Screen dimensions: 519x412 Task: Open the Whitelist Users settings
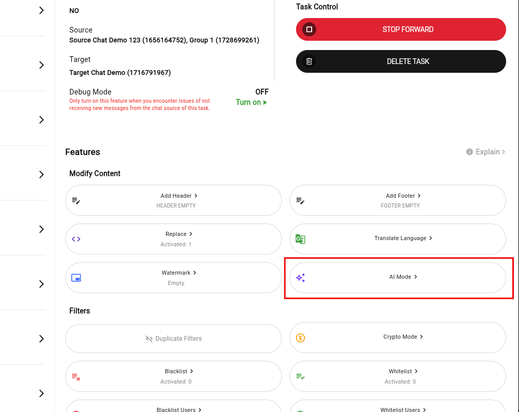click(x=402, y=409)
